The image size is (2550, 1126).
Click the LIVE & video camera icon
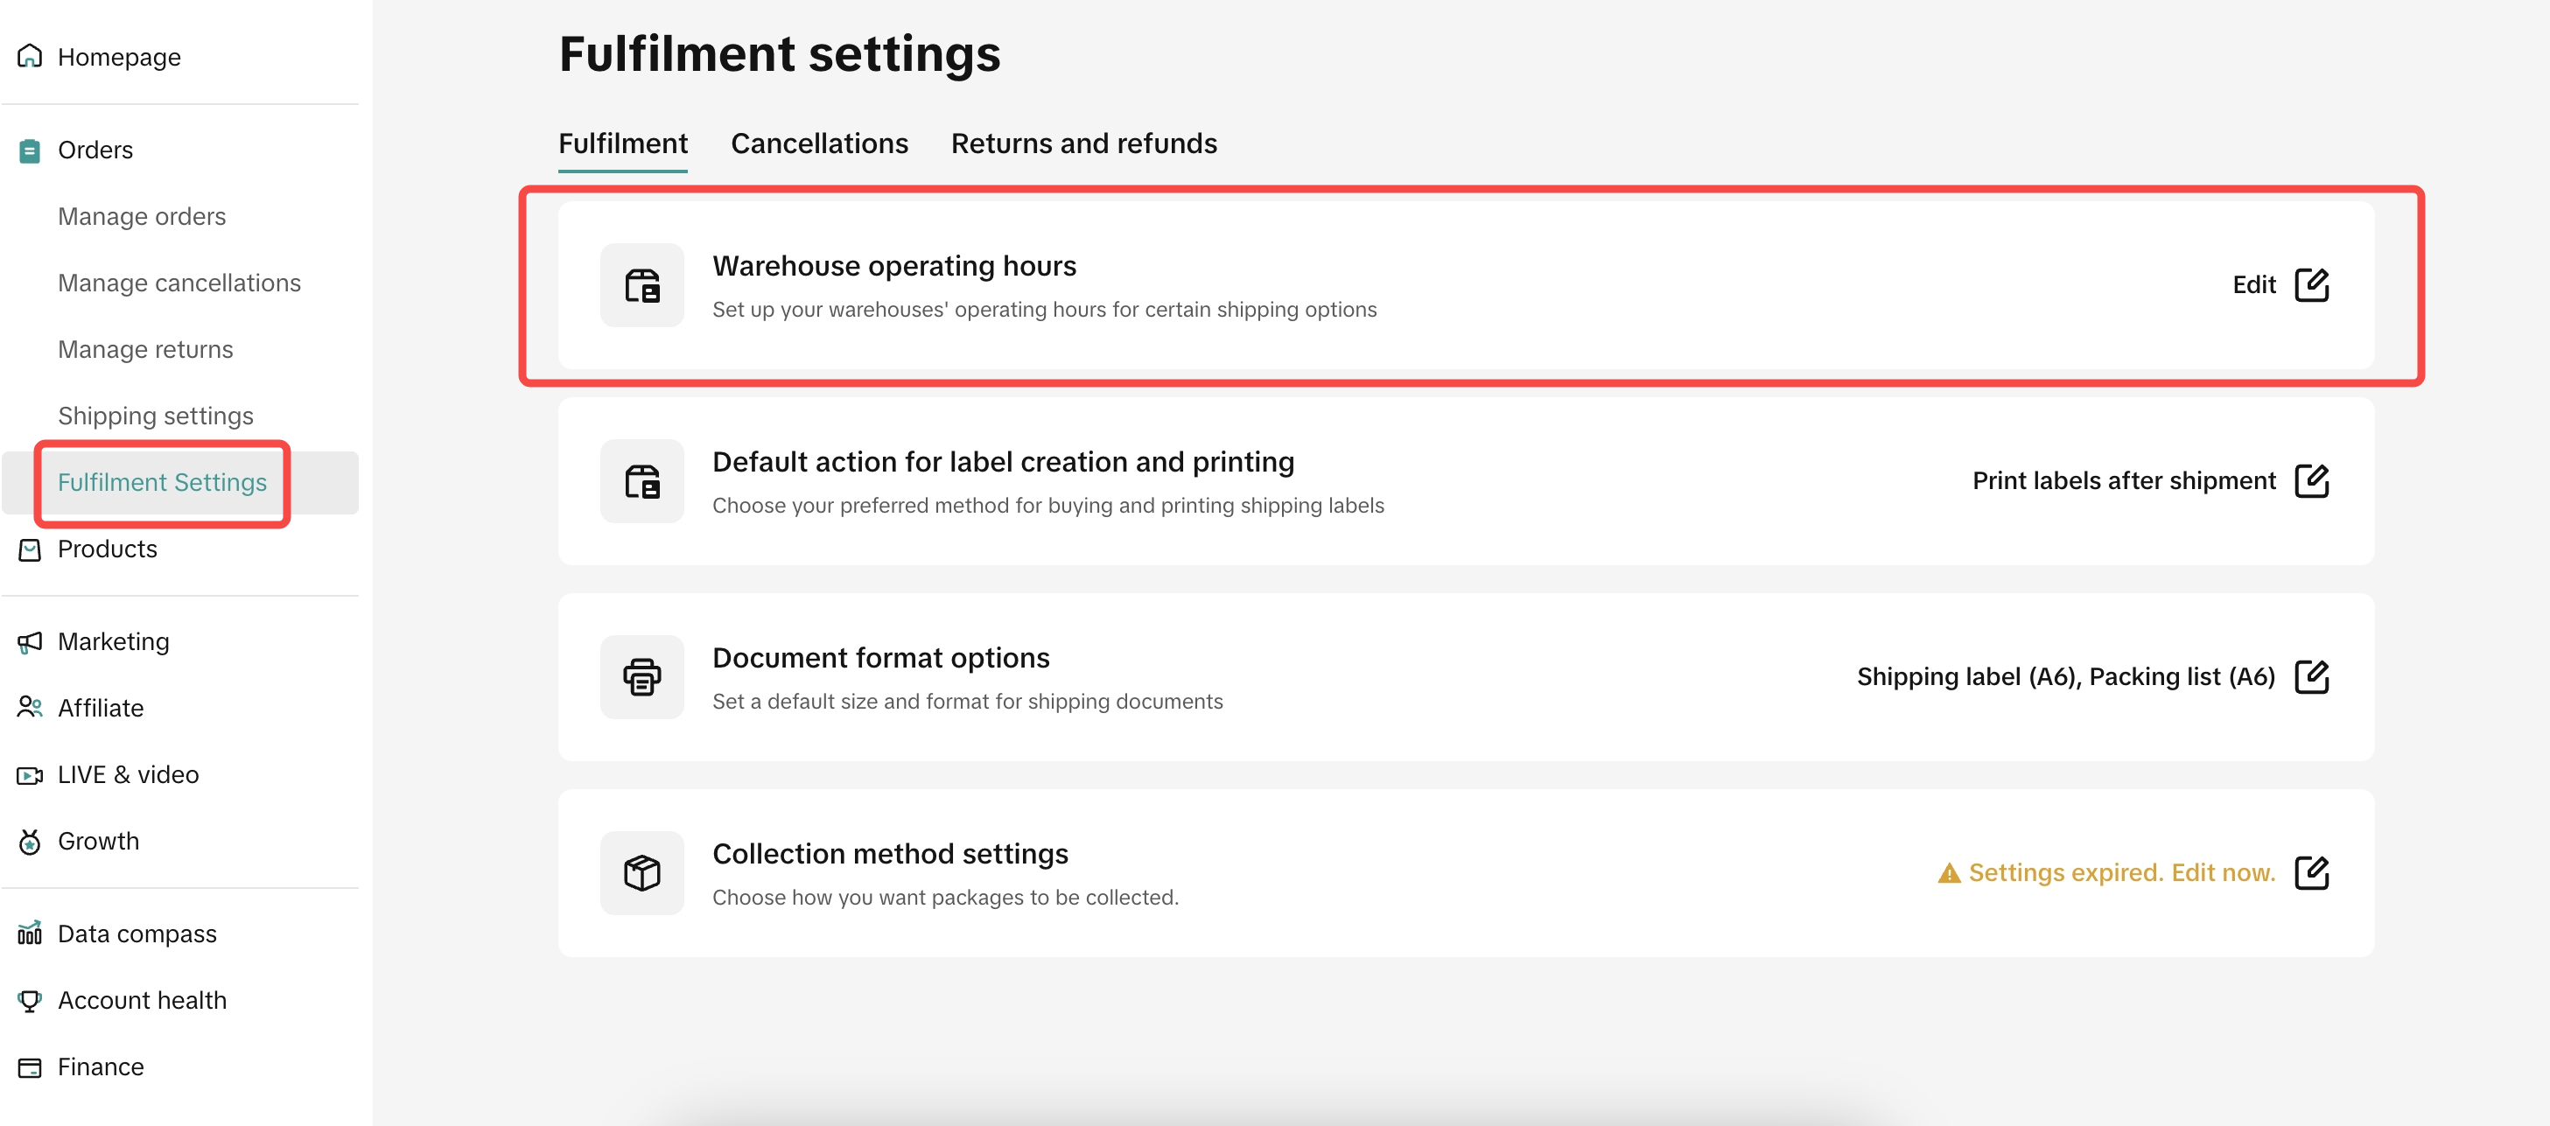tap(30, 775)
